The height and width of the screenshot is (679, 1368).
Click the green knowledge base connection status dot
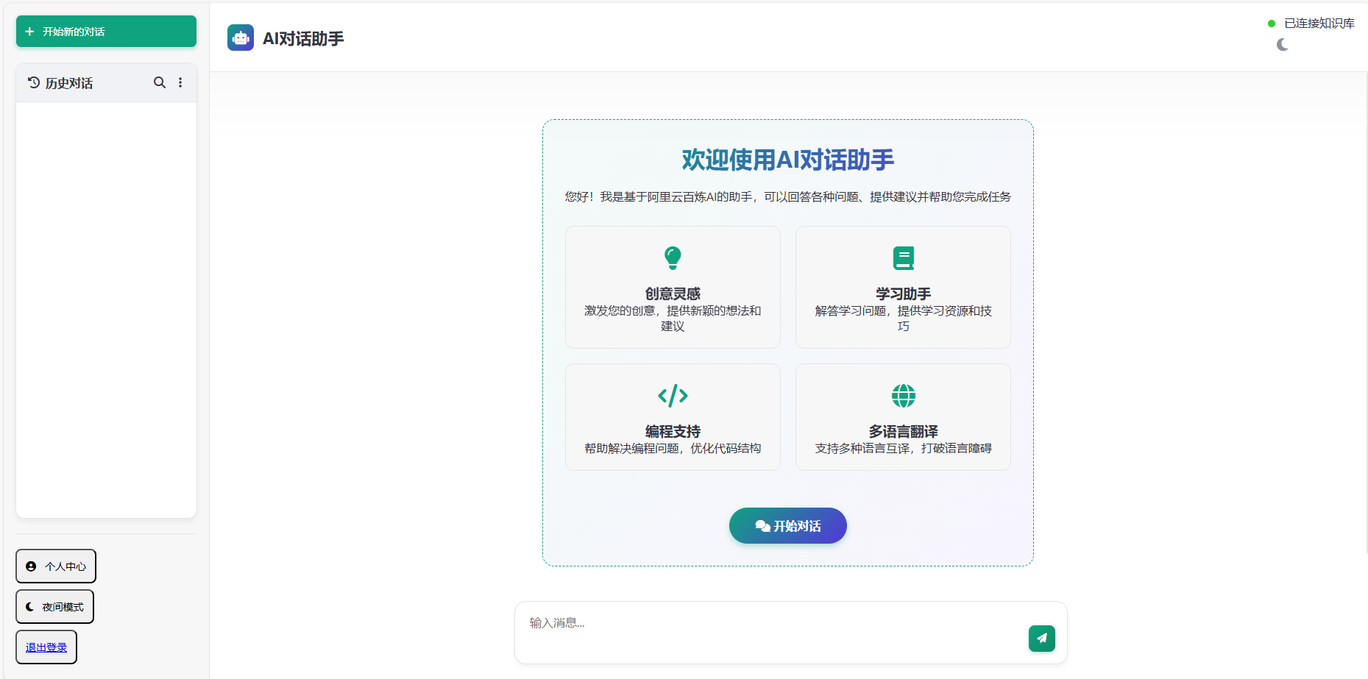1272,24
